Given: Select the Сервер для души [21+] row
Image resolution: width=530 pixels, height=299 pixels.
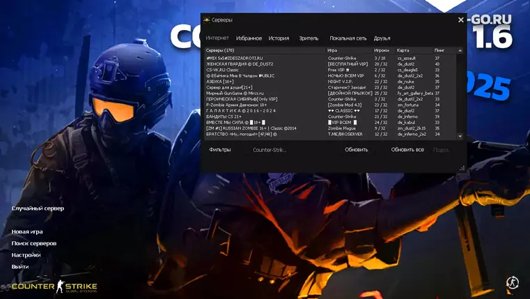Looking at the screenshot, I should (330, 87).
